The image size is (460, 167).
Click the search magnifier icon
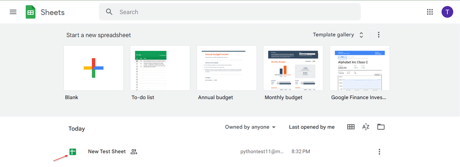point(109,12)
